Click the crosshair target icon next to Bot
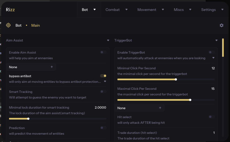This screenshot has height=142, width=230. coord(8,25)
